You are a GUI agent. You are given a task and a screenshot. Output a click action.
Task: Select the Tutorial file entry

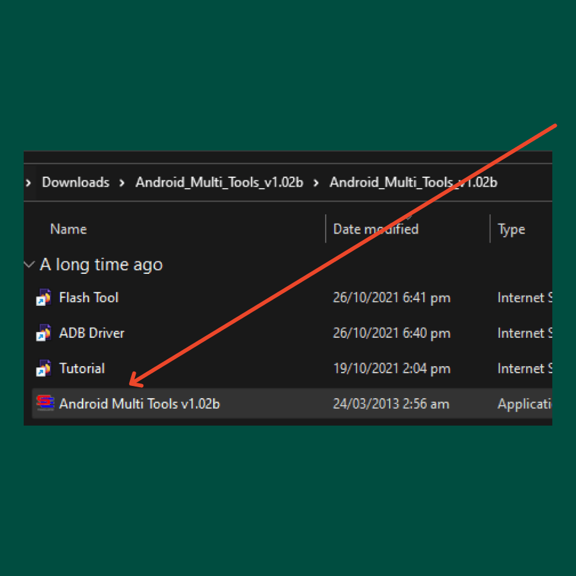point(81,369)
